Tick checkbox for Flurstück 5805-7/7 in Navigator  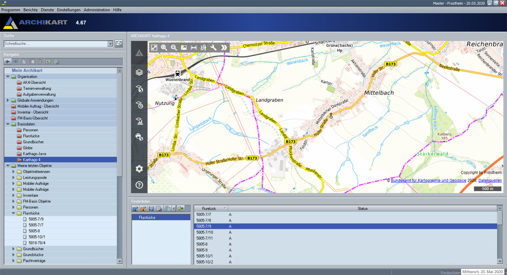25,225
